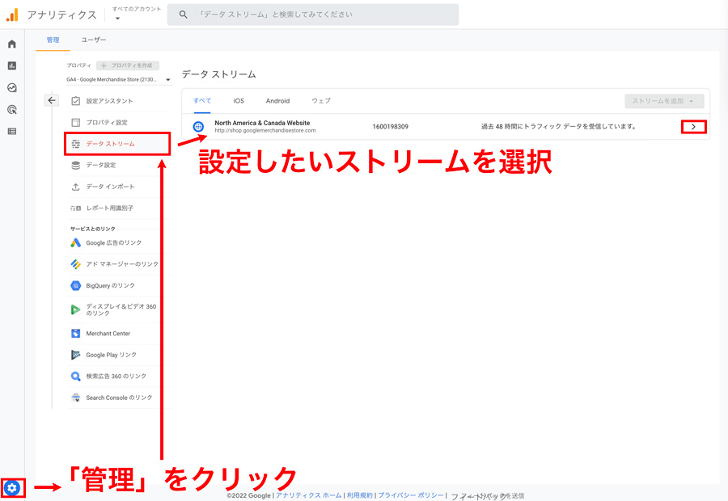Click the プロパティを作成 button
This screenshot has height=501, width=728.
point(128,65)
